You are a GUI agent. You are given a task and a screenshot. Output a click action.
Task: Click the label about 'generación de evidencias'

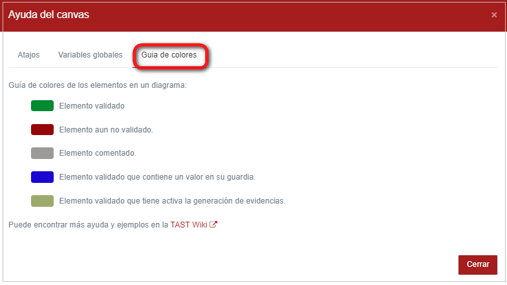pyautogui.click(x=172, y=201)
